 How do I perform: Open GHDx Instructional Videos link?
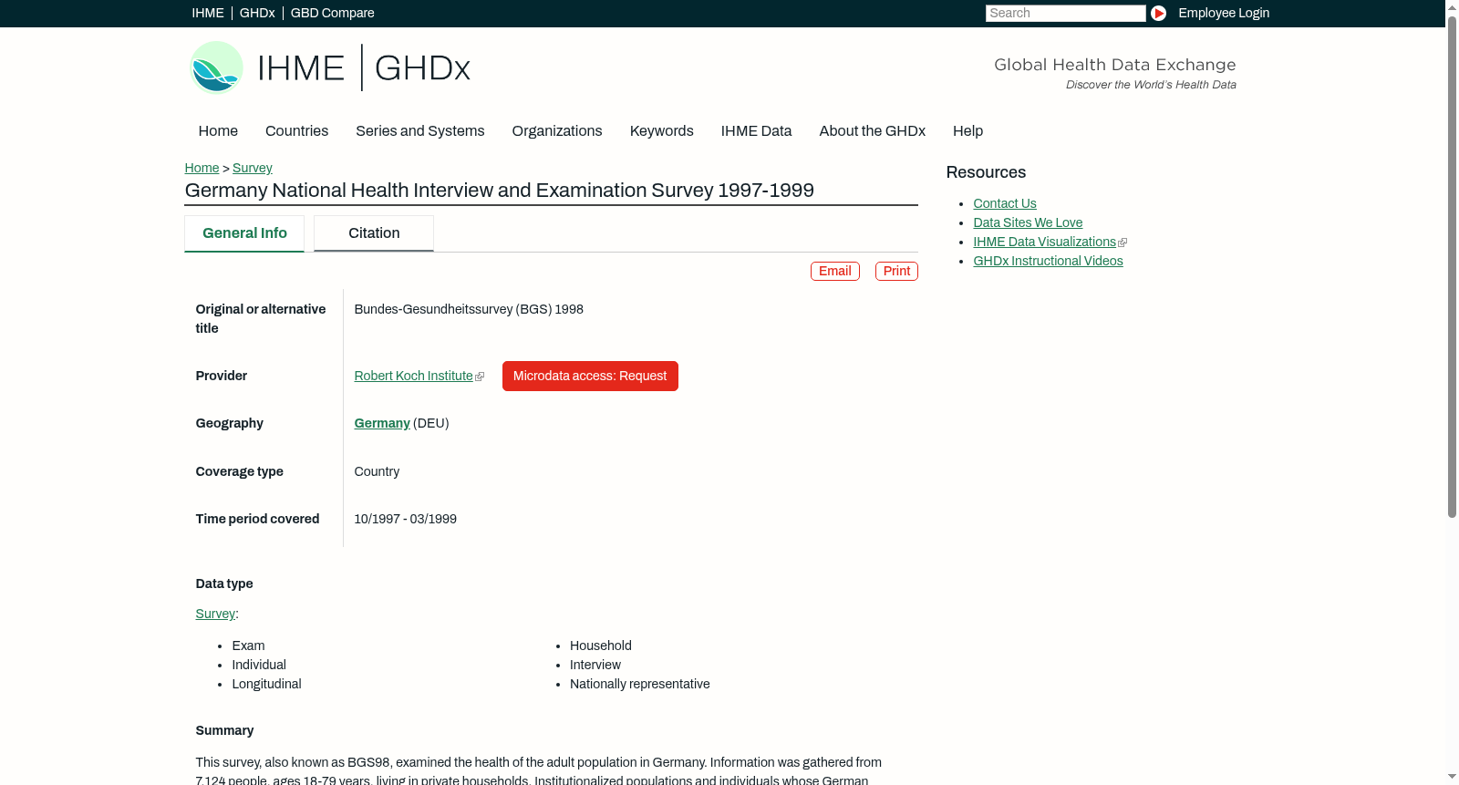click(x=1048, y=261)
